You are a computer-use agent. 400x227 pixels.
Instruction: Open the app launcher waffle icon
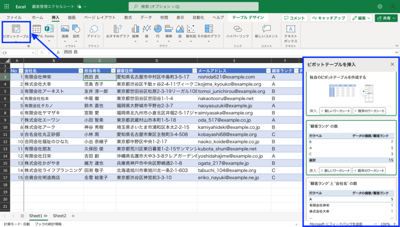7,7
